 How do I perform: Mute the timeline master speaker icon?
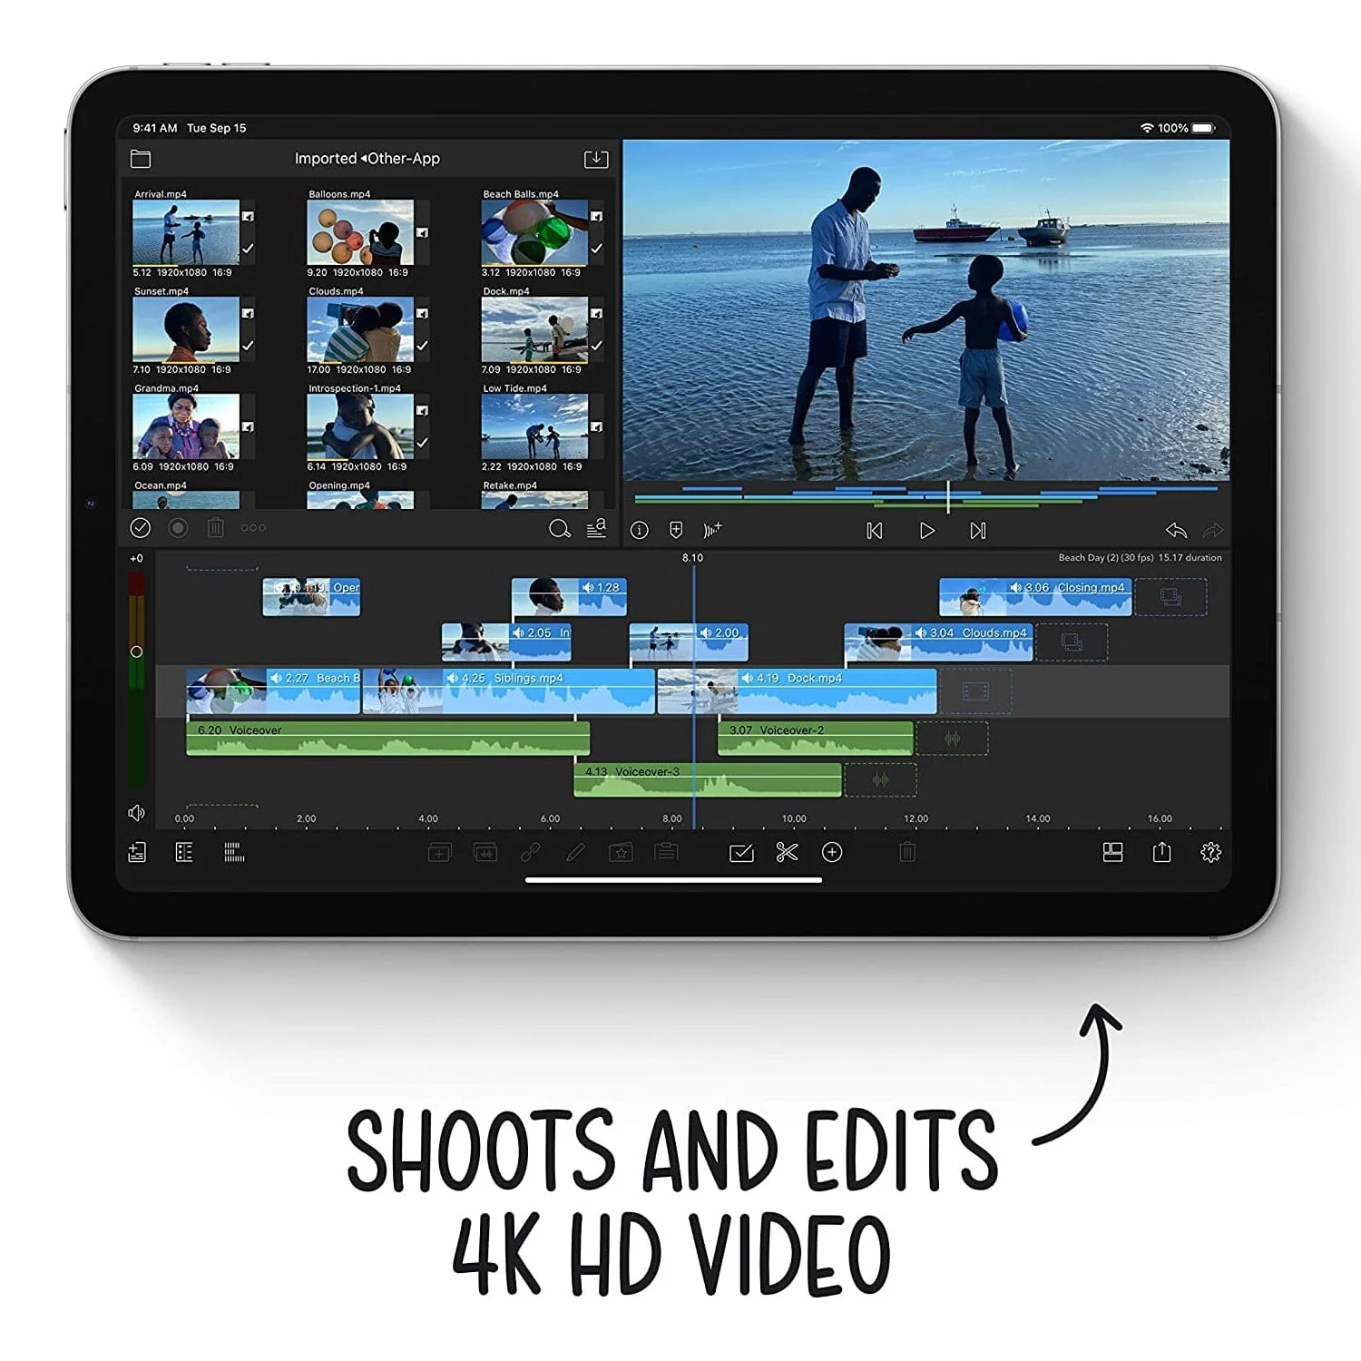[137, 813]
